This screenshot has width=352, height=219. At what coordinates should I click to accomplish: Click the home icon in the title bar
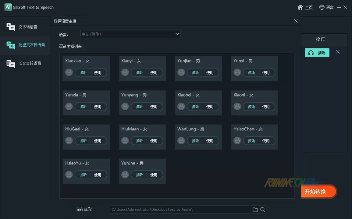[x=300, y=7]
